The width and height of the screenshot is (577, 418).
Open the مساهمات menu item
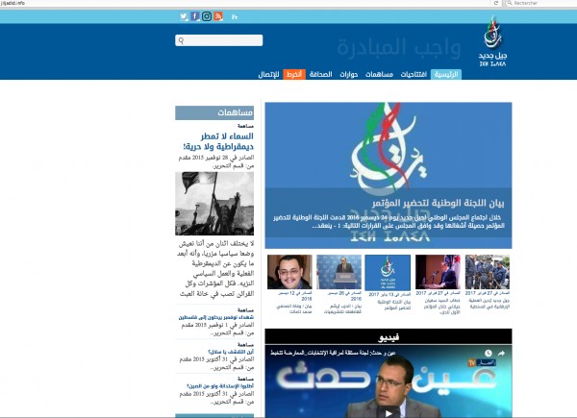[373, 74]
